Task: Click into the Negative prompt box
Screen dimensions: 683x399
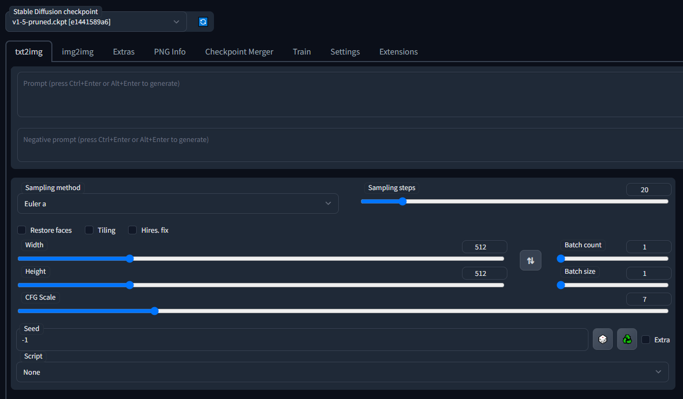Action: tap(350, 145)
